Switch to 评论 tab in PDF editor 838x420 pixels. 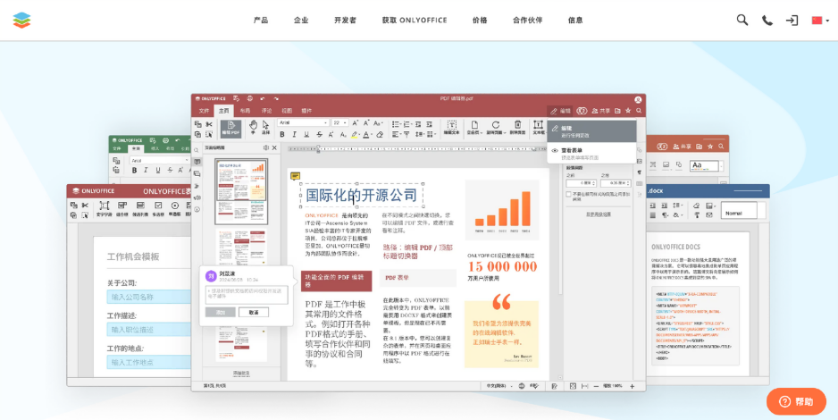tap(266, 111)
